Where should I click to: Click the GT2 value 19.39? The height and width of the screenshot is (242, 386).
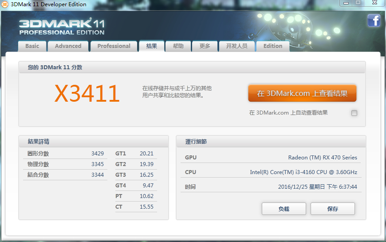[146, 164]
